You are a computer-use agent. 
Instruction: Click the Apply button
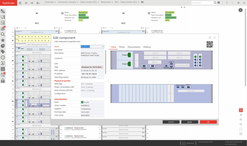(x=190, y=122)
